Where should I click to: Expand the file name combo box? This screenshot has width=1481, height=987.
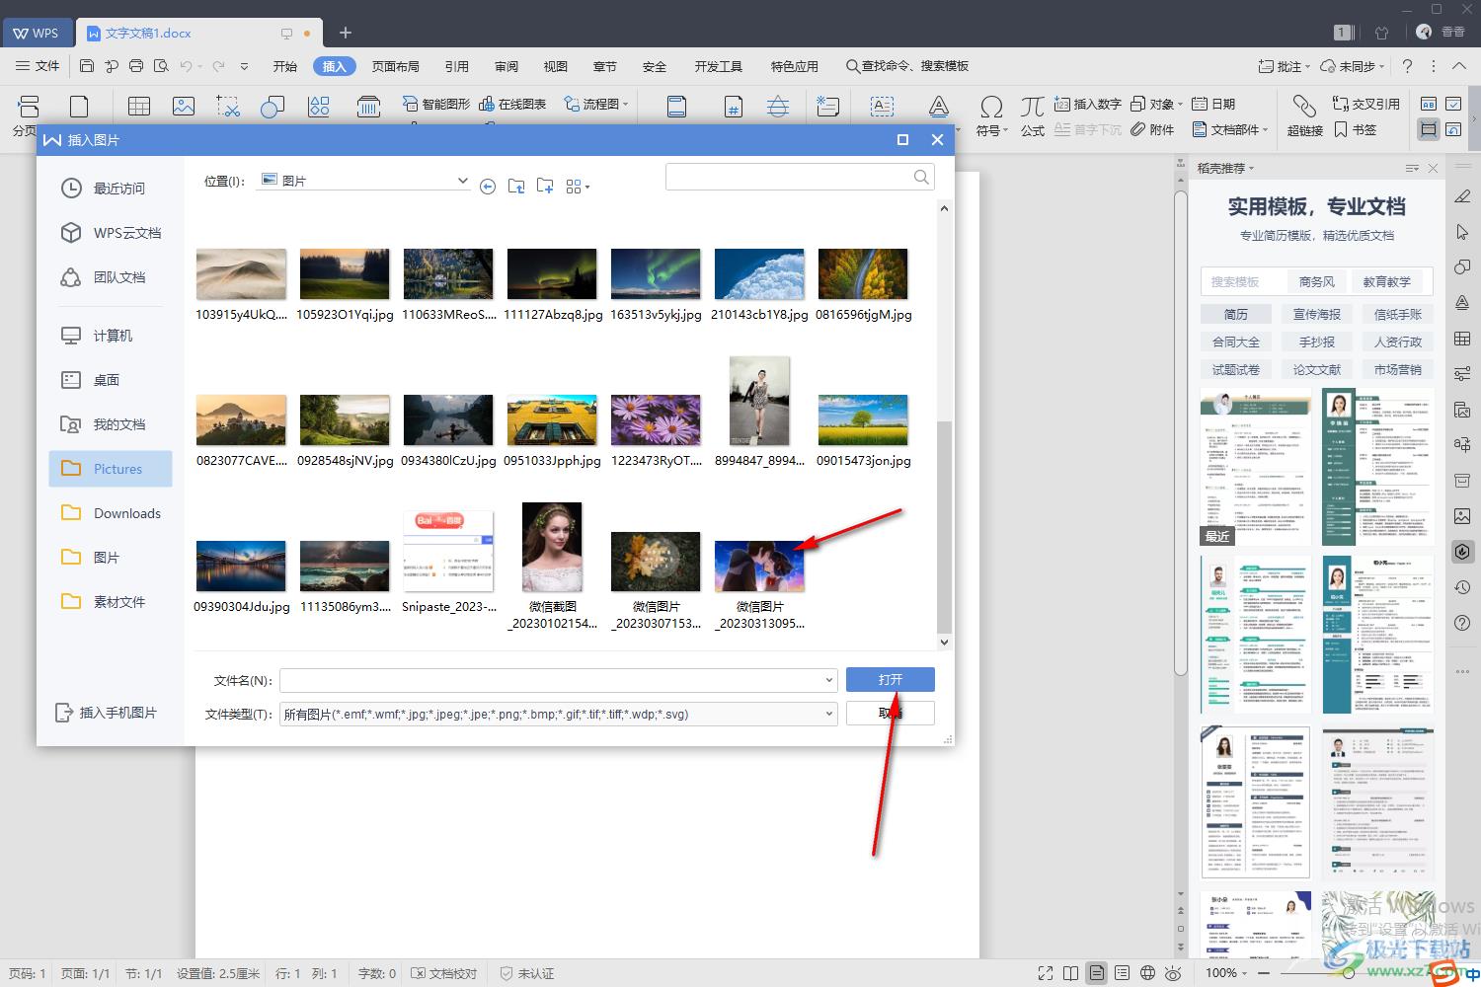(x=829, y=680)
